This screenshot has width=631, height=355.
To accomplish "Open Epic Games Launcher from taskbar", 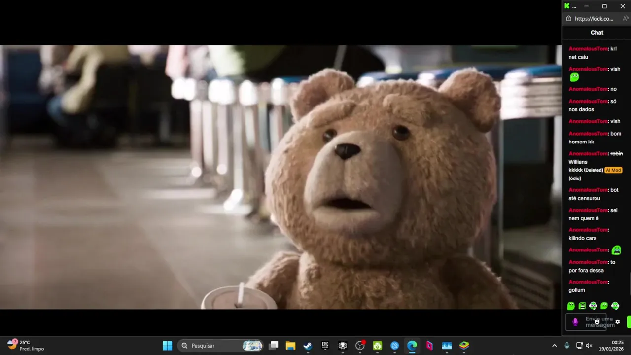I will 325,346.
